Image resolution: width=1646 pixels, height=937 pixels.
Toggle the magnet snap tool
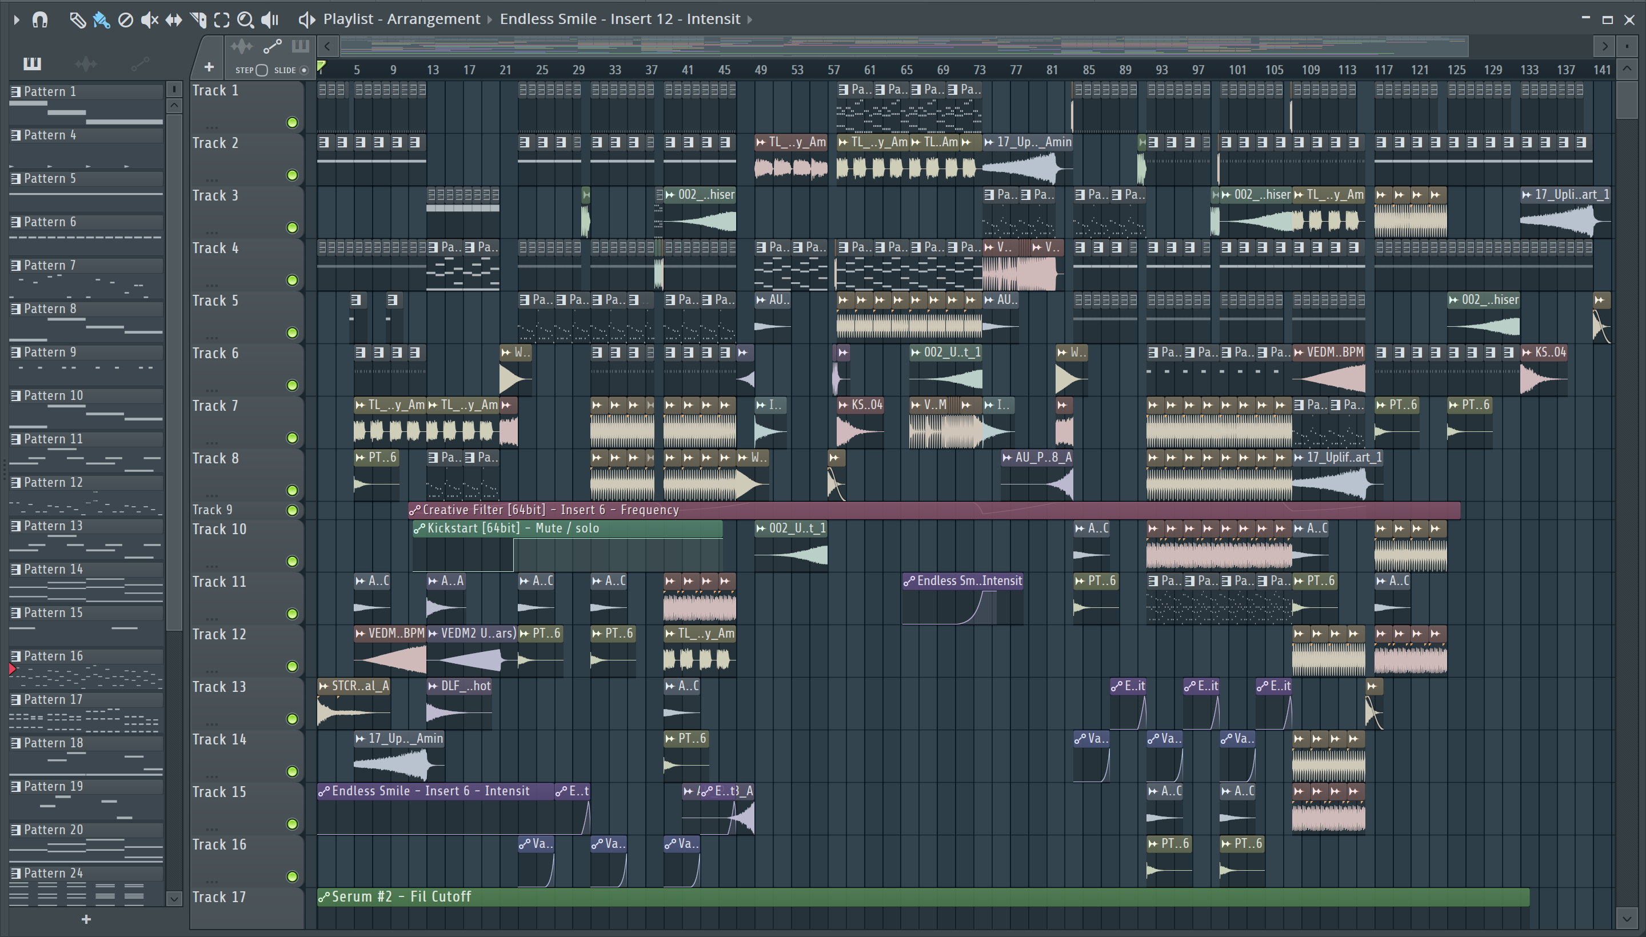[x=40, y=20]
